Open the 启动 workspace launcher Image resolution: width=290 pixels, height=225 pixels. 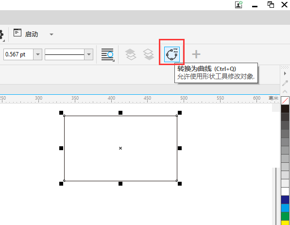tap(26, 34)
